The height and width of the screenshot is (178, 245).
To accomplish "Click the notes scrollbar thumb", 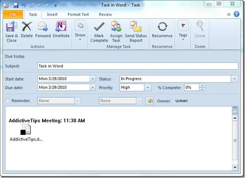I will [235, 141].
